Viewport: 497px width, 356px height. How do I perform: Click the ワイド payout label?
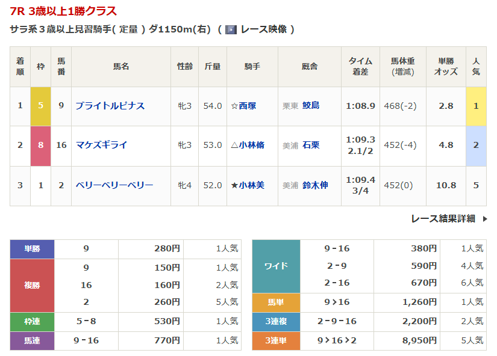point(276,266)
